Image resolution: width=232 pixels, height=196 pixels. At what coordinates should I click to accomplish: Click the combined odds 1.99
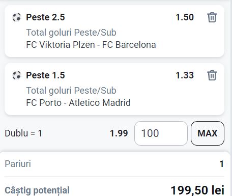coord(119,133)
